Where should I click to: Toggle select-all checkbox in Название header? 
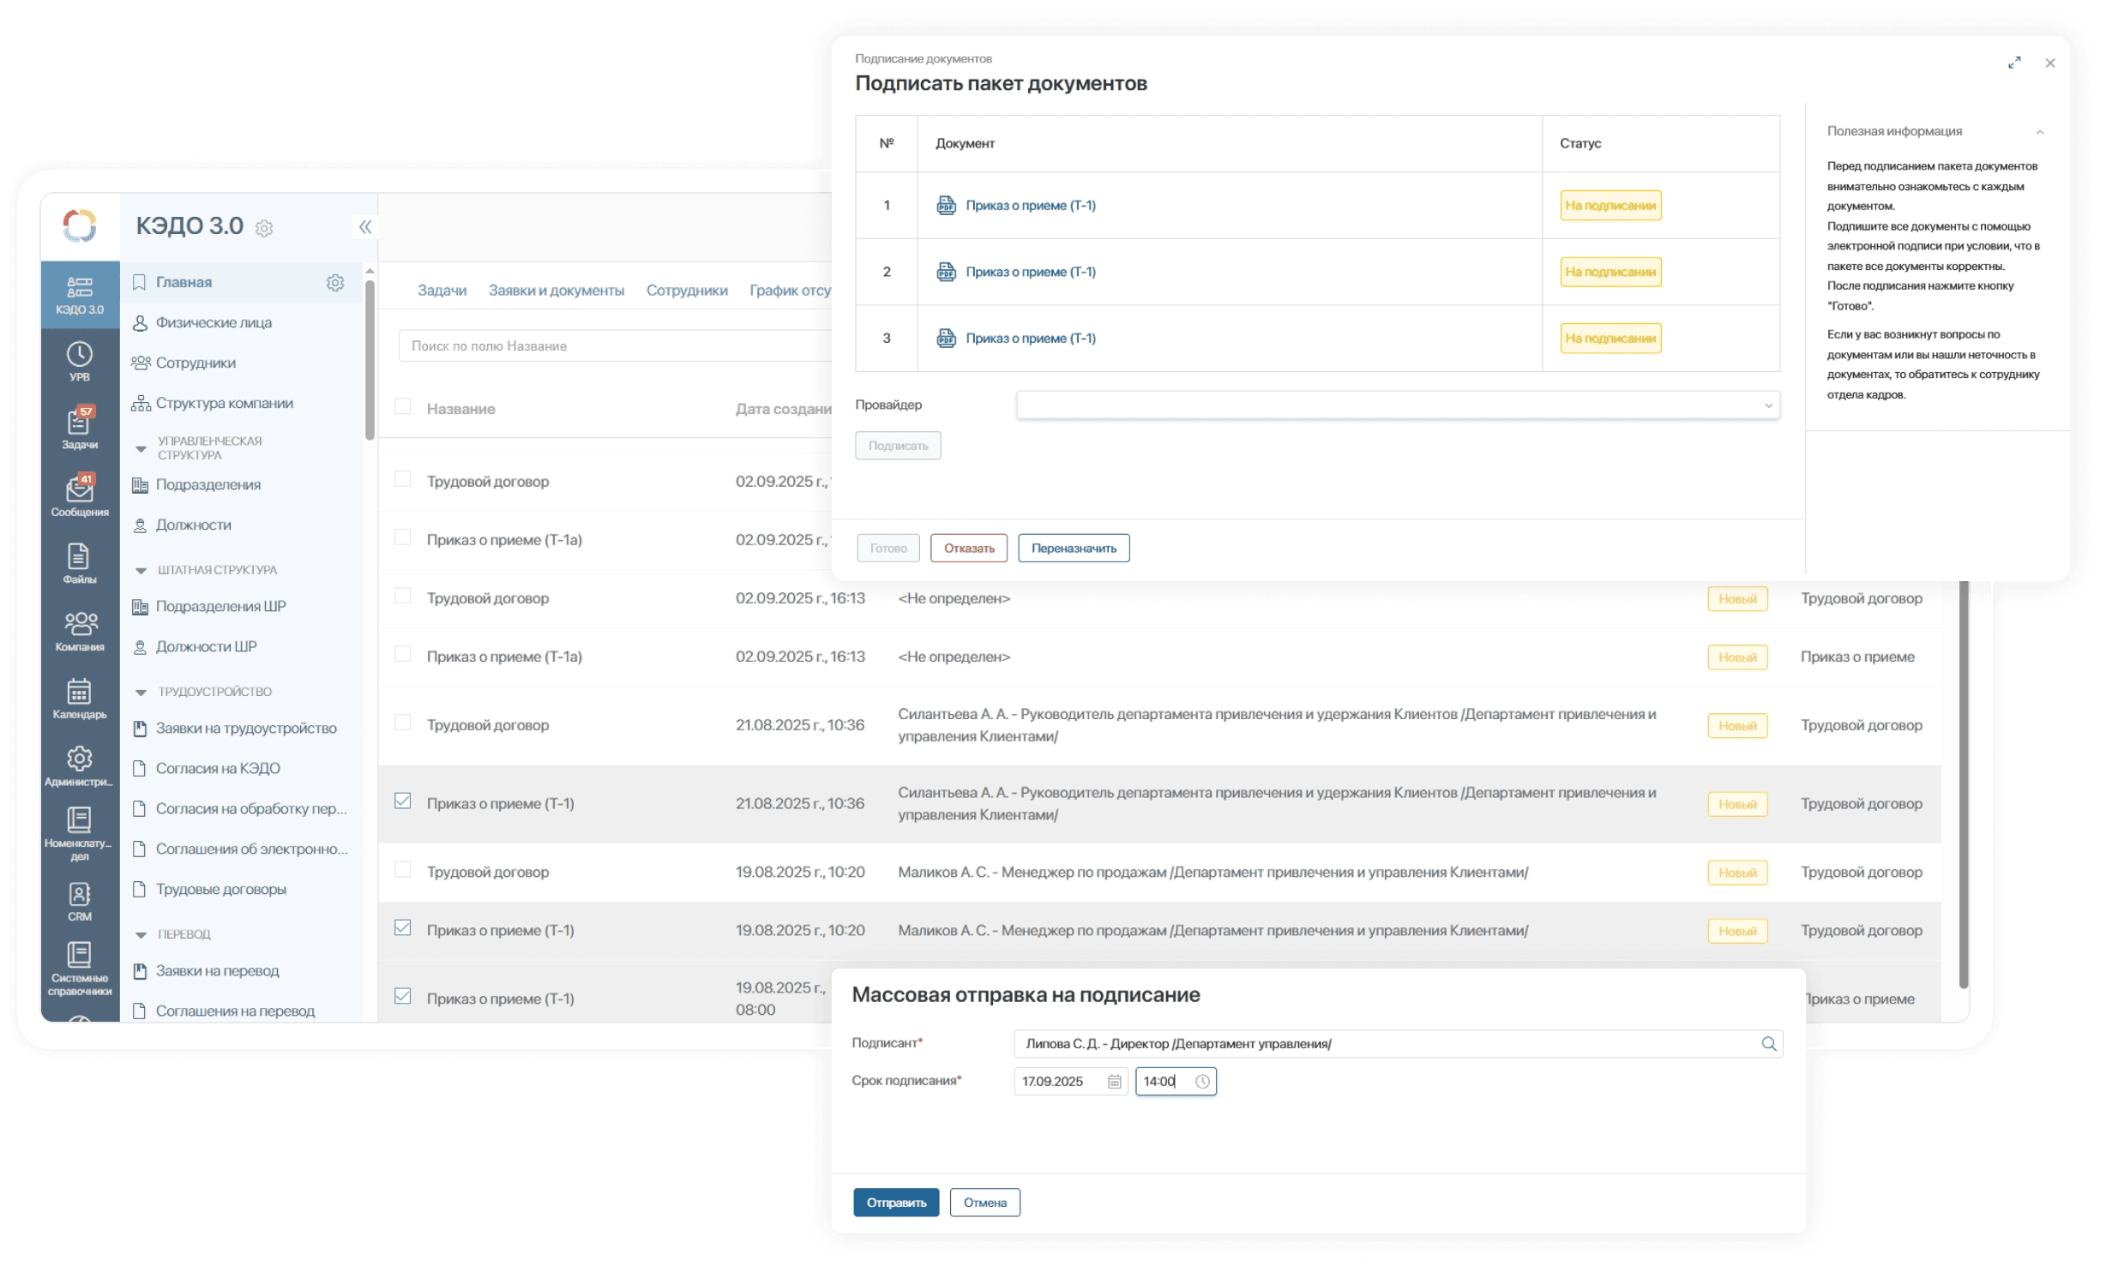402,406
